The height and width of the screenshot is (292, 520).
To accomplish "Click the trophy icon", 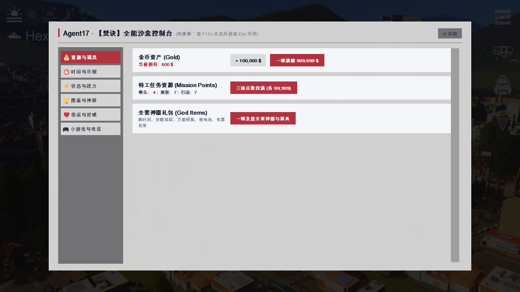I will pos(66,100).
